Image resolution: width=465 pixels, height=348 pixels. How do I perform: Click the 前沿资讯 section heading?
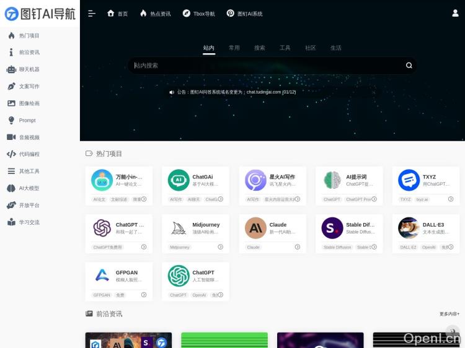coord(109,314)
